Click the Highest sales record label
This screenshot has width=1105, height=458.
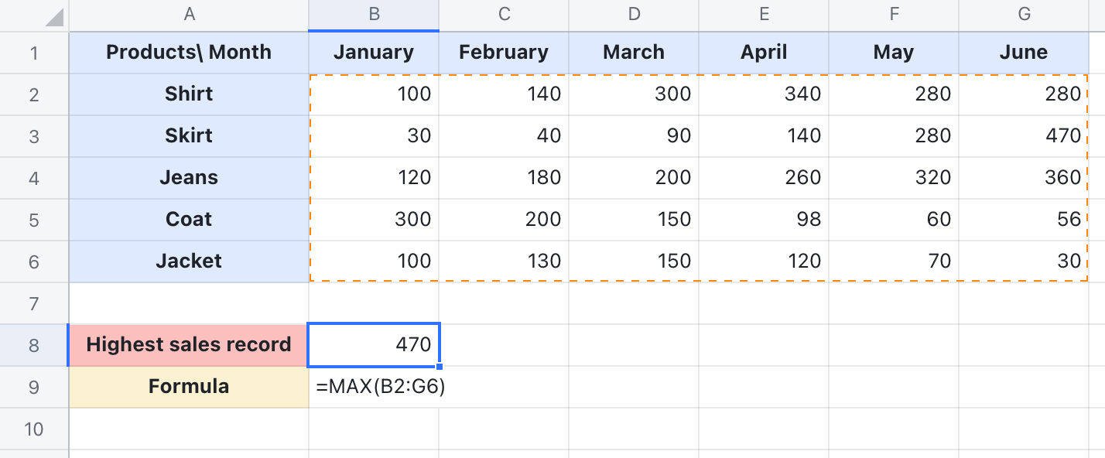point(188,344)
